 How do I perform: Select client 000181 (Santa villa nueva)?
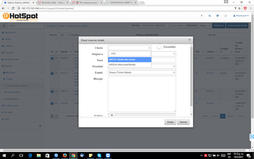pyautogui.click(x=130, y=59)
